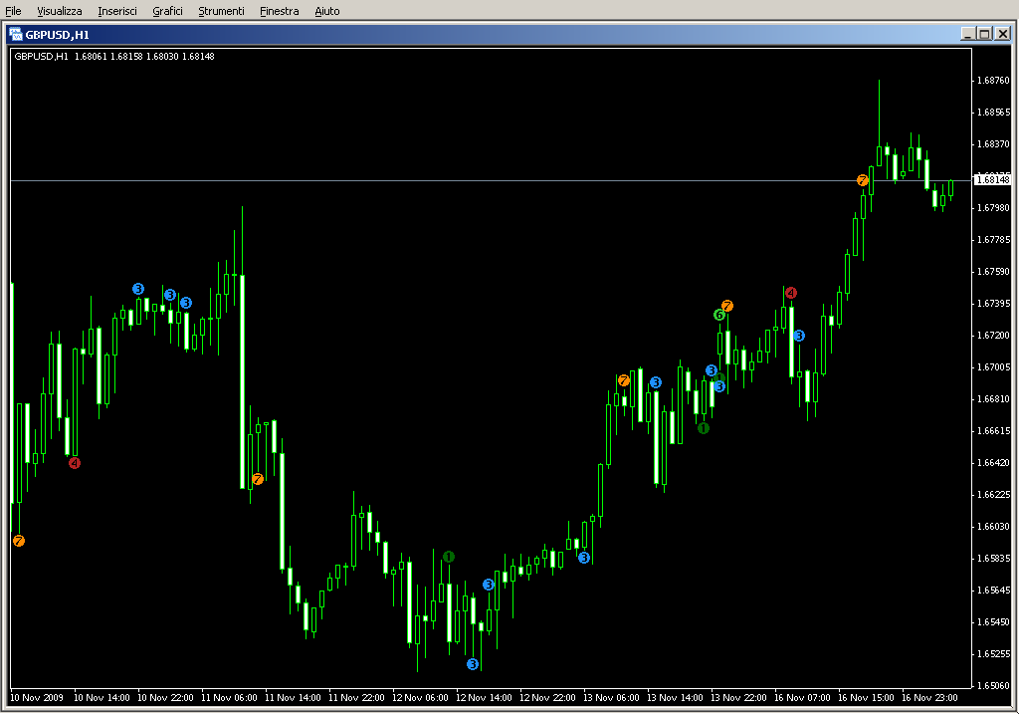Minimize the GBPUSD,H1 chart window
The width and height of the screenshot is (1019, 714).
coord(968,34)
